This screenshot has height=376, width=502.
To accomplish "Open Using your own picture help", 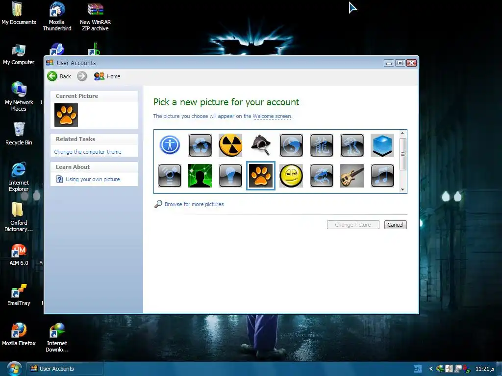I will point(93,179).
